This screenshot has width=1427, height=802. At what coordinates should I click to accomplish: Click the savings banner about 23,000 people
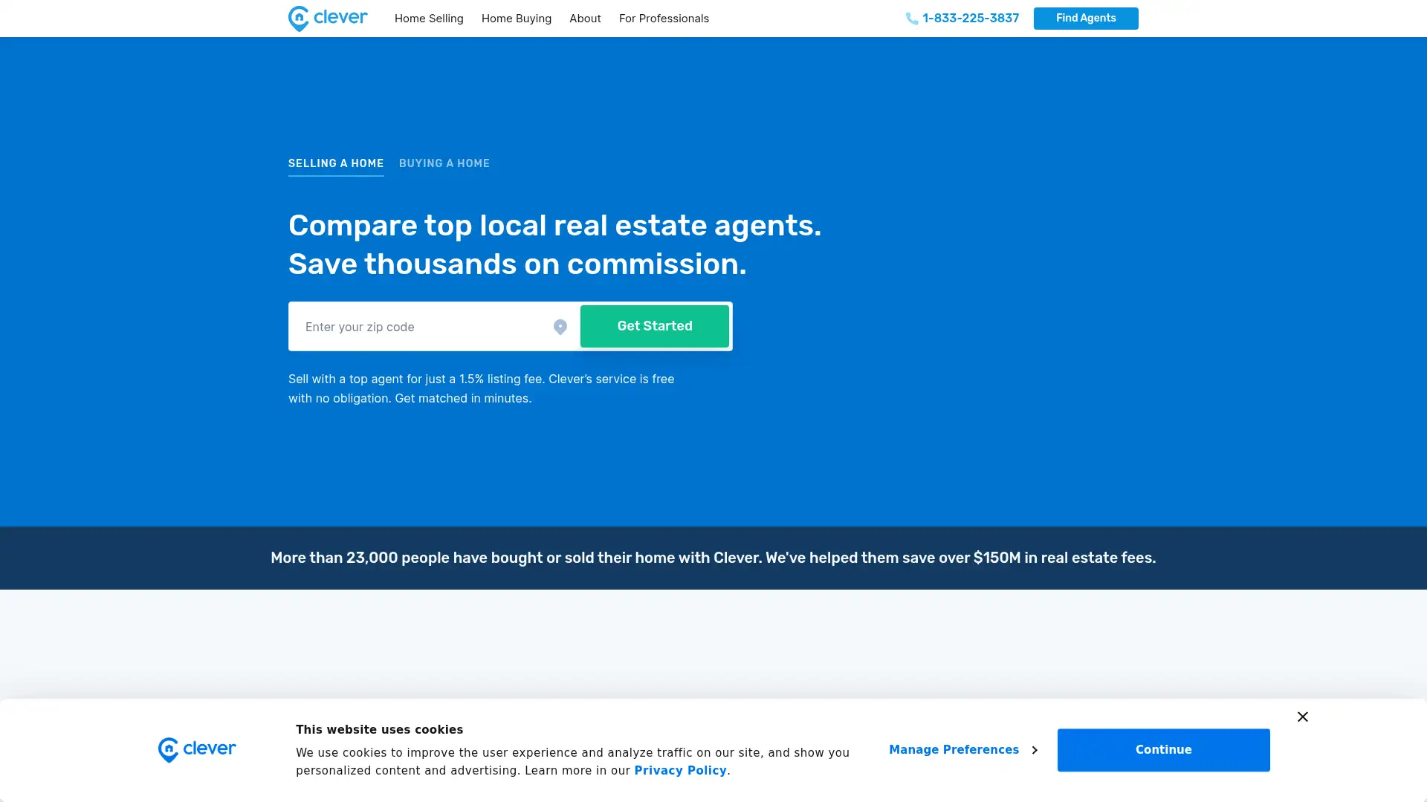tap(713, 557)
